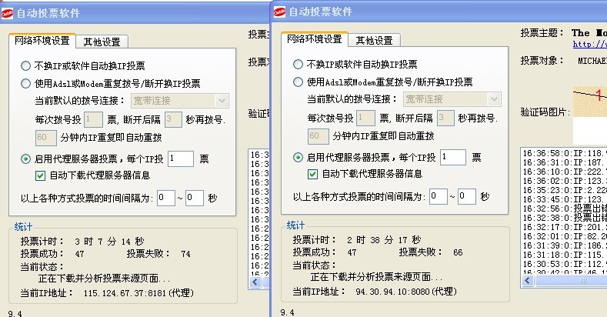Select log row 16:36:31:0:IP:187
The width and height of the screenshot is (607, 317).
pyautogui.click(x=565, y=162)
